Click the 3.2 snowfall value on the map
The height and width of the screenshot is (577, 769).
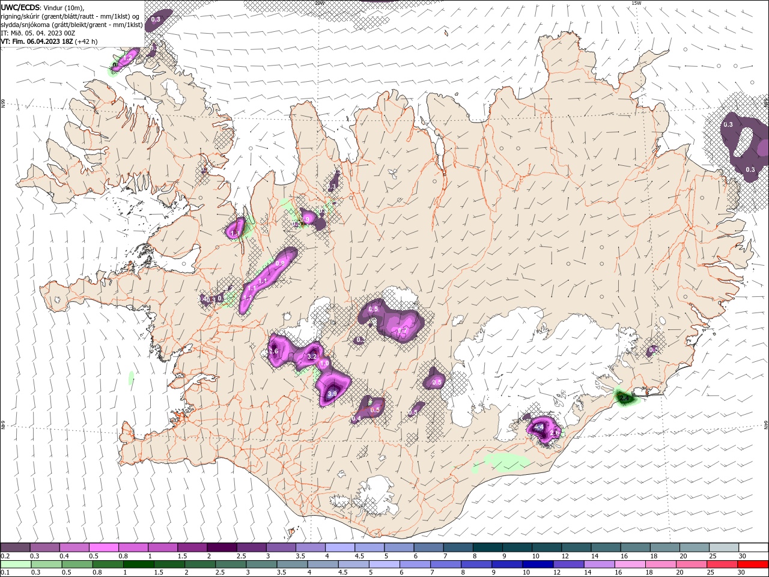pyautogui.click(x=312, y=357)
